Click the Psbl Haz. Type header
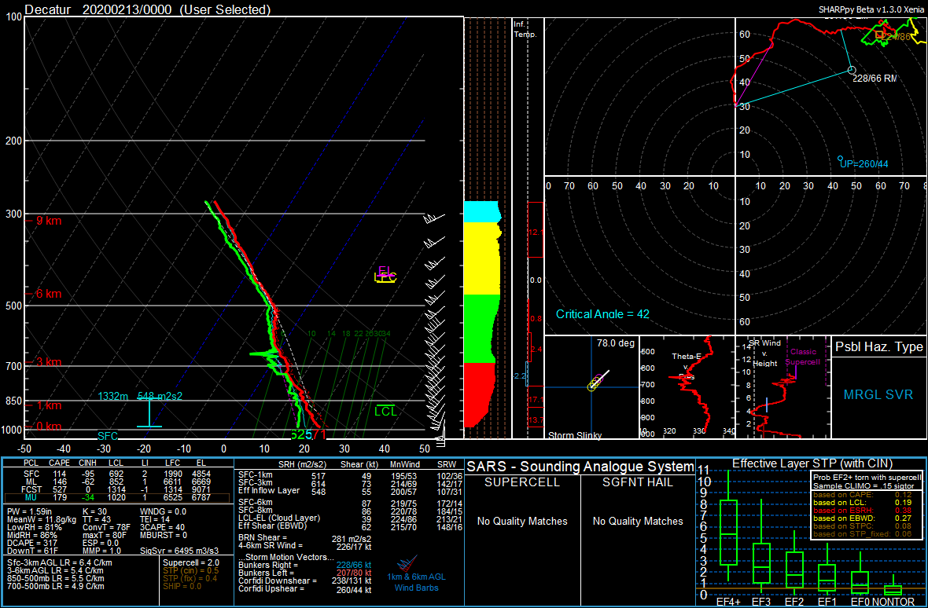 coord(879,347)
